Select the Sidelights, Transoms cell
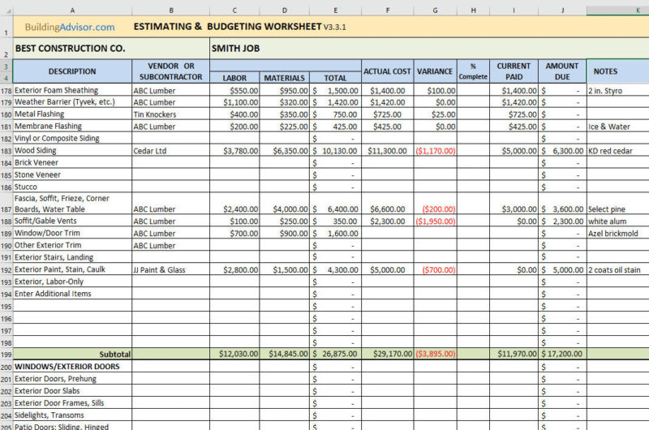This screenshot has height=430, width=649. tap(72, 415)
